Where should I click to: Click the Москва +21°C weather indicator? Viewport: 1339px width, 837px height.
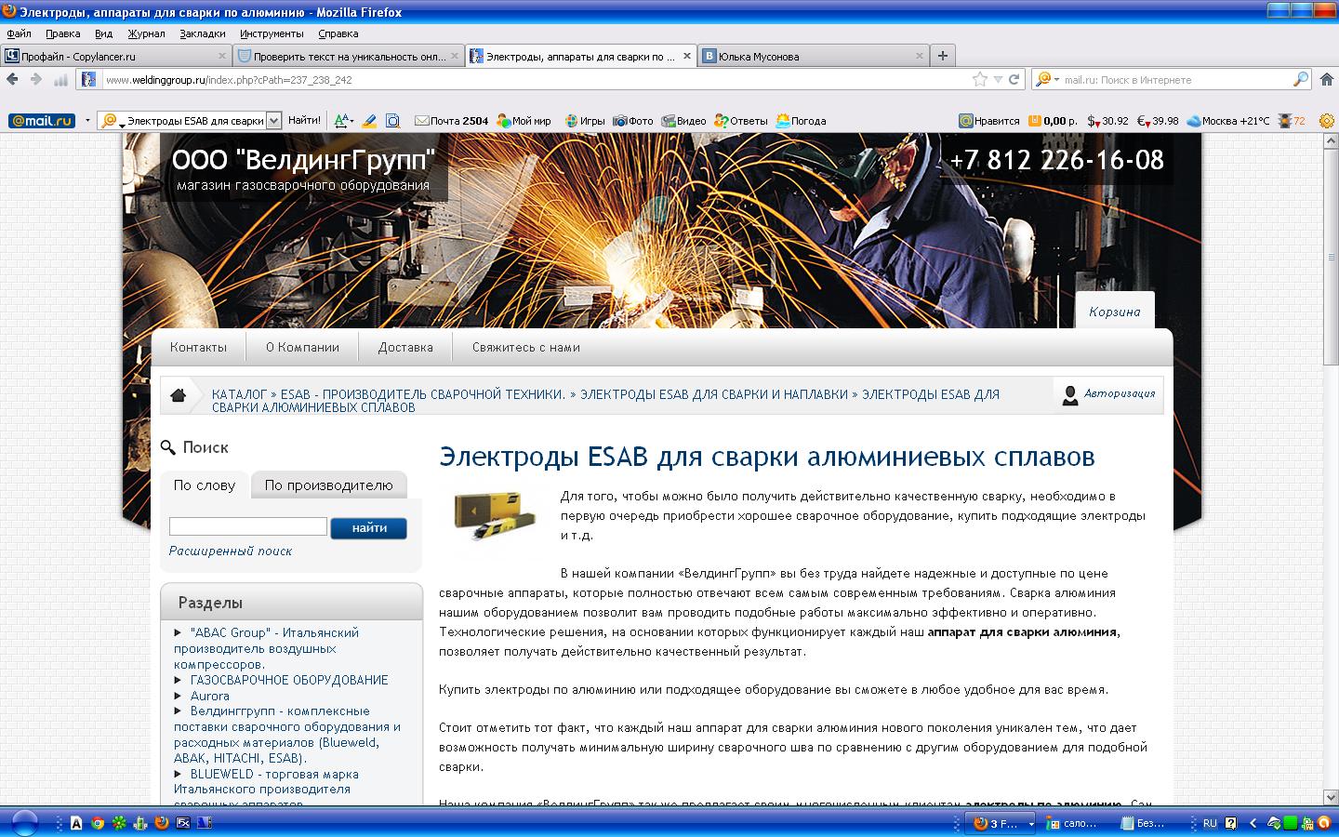tap(1228, 121)
